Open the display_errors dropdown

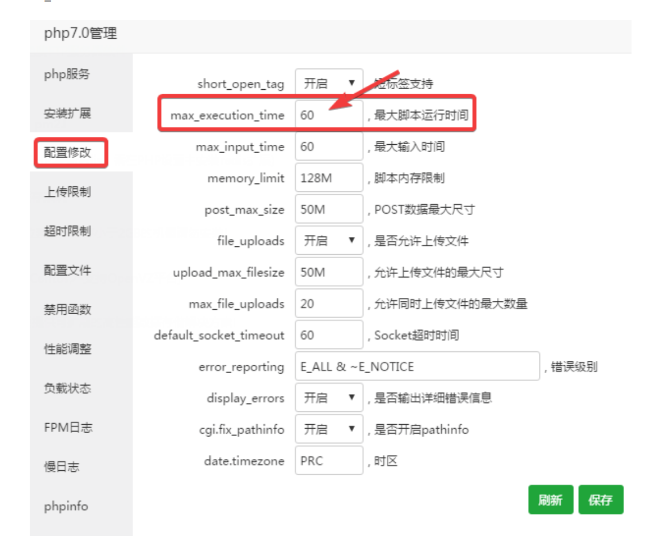pyautogui.click(x=329, y=398)
